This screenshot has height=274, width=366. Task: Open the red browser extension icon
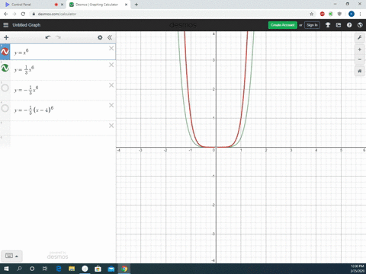click(x=323, y=14)
